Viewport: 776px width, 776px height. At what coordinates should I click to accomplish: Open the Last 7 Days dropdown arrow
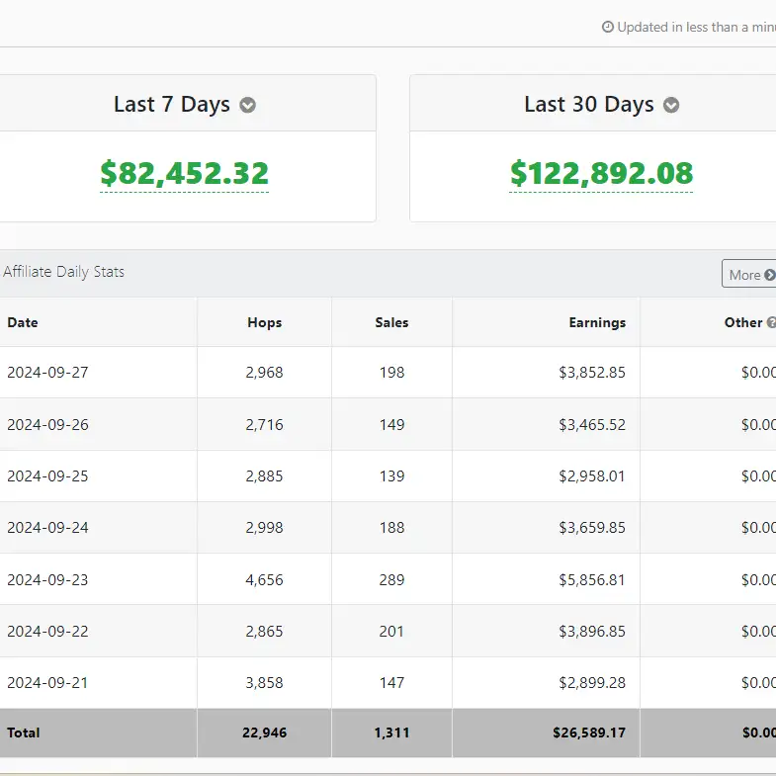[x=248, y=106]
